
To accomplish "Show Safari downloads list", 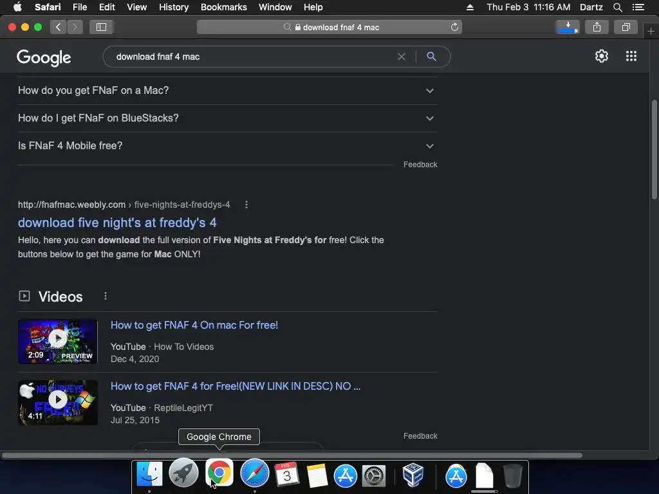I will tap(568, 27).
